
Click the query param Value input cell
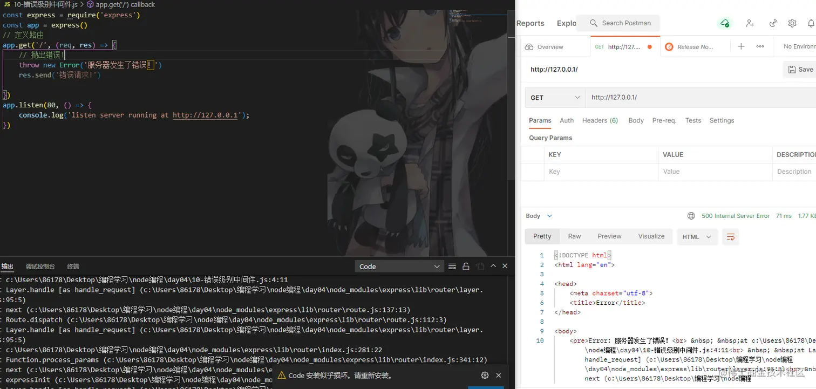coord(715,172)
